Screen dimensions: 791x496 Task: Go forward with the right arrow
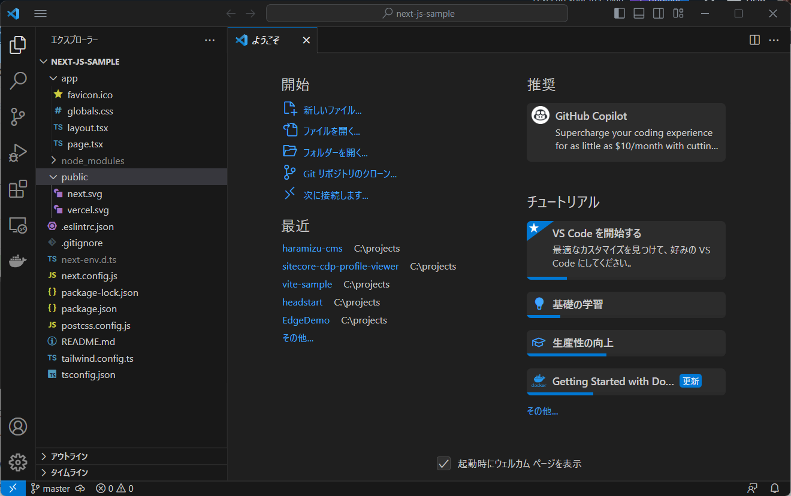250,13
